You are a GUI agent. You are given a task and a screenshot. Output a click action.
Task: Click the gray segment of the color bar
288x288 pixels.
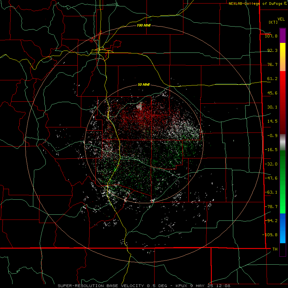click(283, 142)
